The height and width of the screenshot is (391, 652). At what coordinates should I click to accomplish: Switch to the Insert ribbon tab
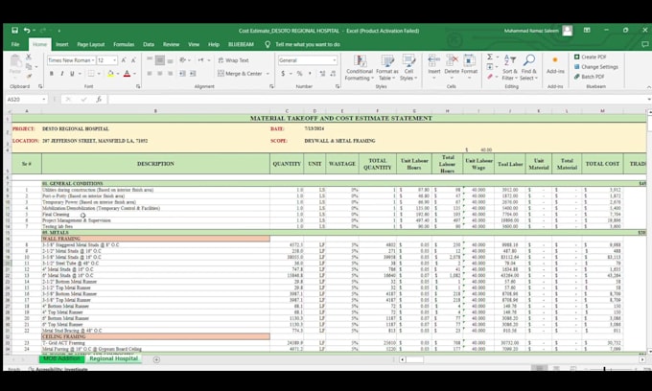point(62,44)
